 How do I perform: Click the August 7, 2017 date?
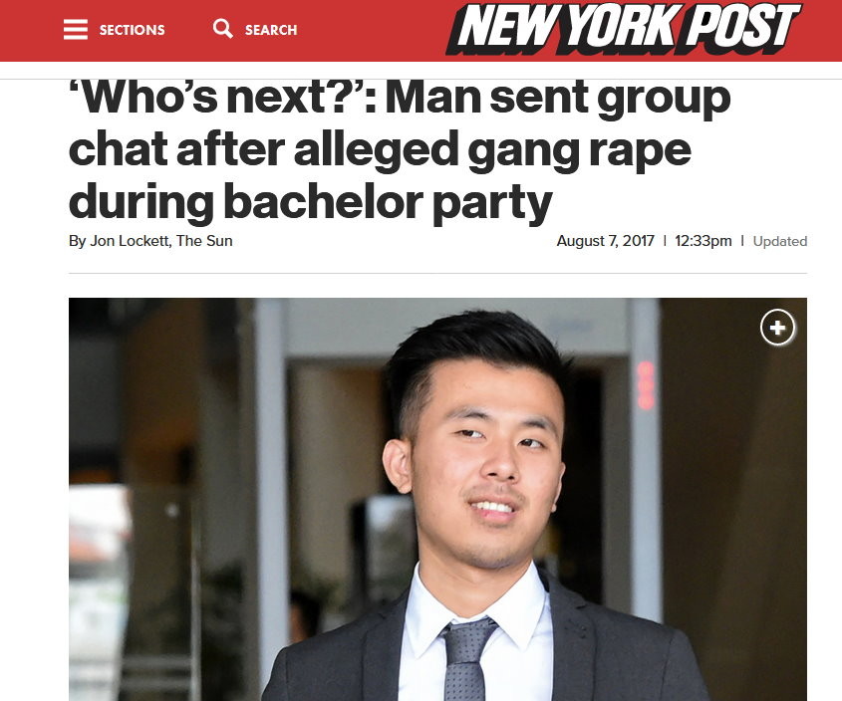pyautogui.click(x=605, y=241)
